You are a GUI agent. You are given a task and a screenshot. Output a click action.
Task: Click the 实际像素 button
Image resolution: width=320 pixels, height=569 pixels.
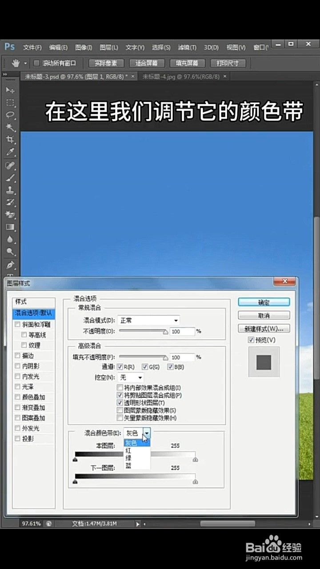(x=106, y=63)
